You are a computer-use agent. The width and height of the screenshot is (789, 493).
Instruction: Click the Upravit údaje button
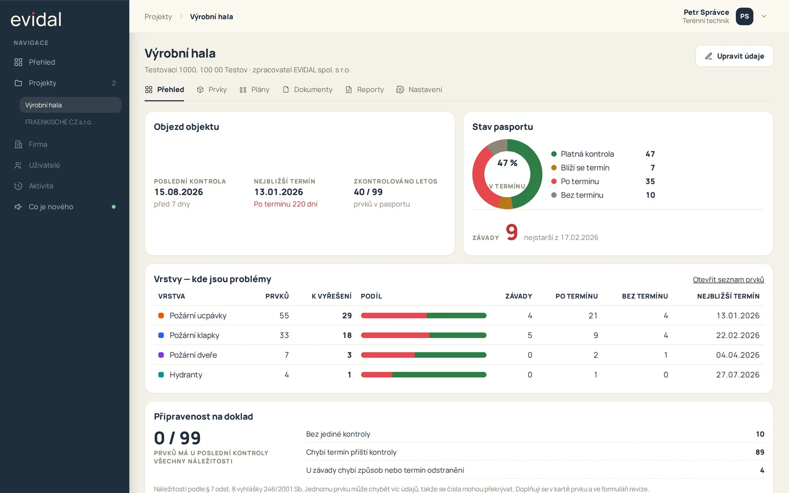(x=734, y=56)
